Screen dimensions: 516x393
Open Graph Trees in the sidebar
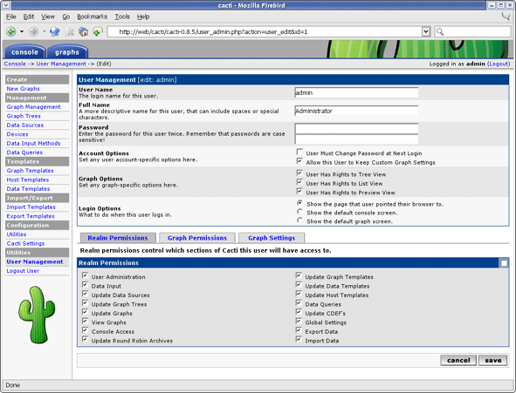coord(24,116)
